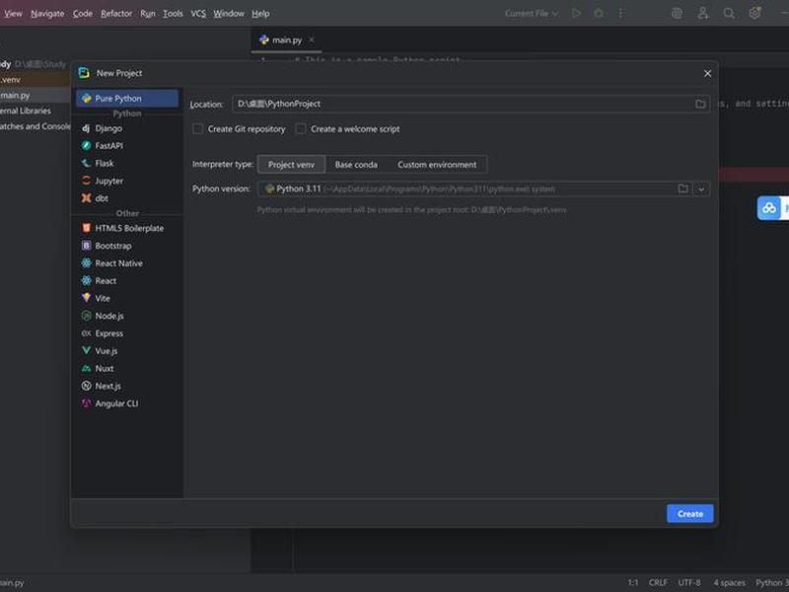Select Custom environment interpreter type

(x=437, y=165)
